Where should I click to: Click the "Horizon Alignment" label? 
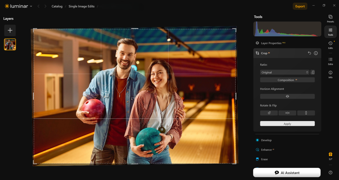pyautogui.click(x=272, y=89)
